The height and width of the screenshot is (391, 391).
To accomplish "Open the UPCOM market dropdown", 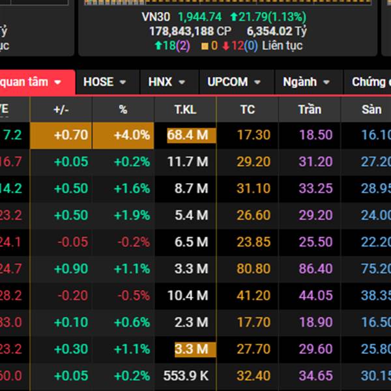I will (x=234, y=82).
